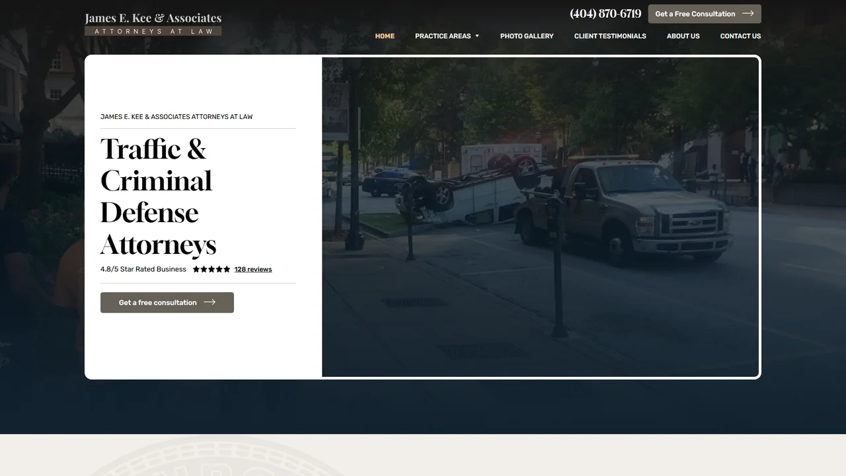Open Client Testimonials in the navigation
This screenshot has height=476, width=846.
point(610,36)
